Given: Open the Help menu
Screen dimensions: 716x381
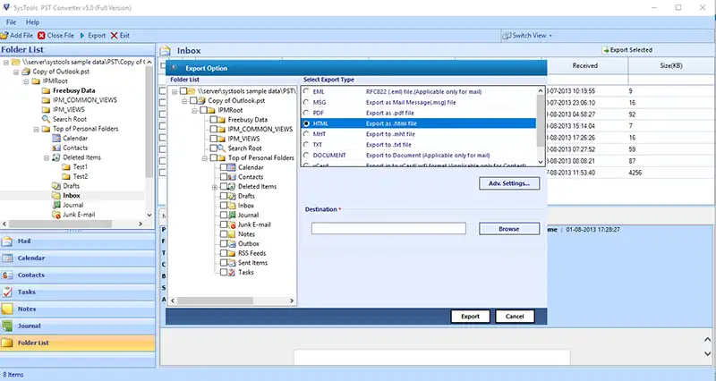Looking at the screenshot, I should pos(32,21).
